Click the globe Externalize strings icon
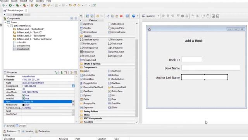 coord(134,16)
